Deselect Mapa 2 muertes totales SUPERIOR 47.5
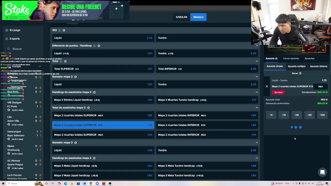This screenshot has height=186, width=331. point(103,125)
